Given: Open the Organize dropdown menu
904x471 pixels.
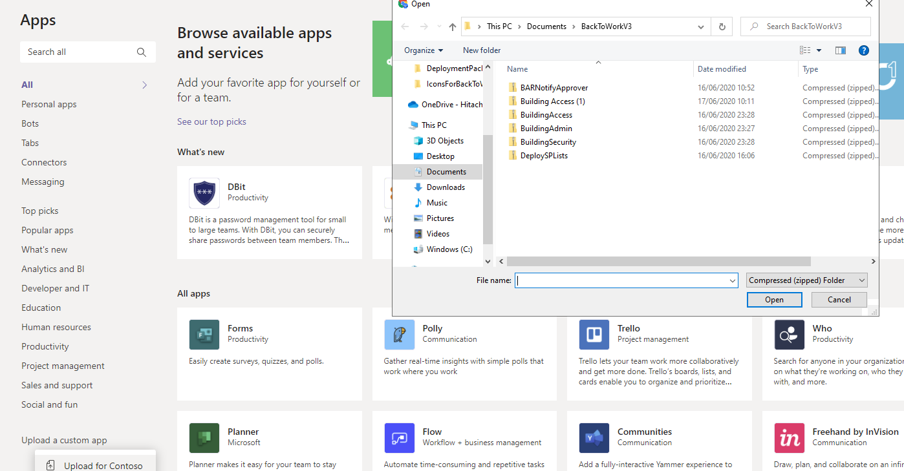Looking at the screenshot, I should coord(424,50).
